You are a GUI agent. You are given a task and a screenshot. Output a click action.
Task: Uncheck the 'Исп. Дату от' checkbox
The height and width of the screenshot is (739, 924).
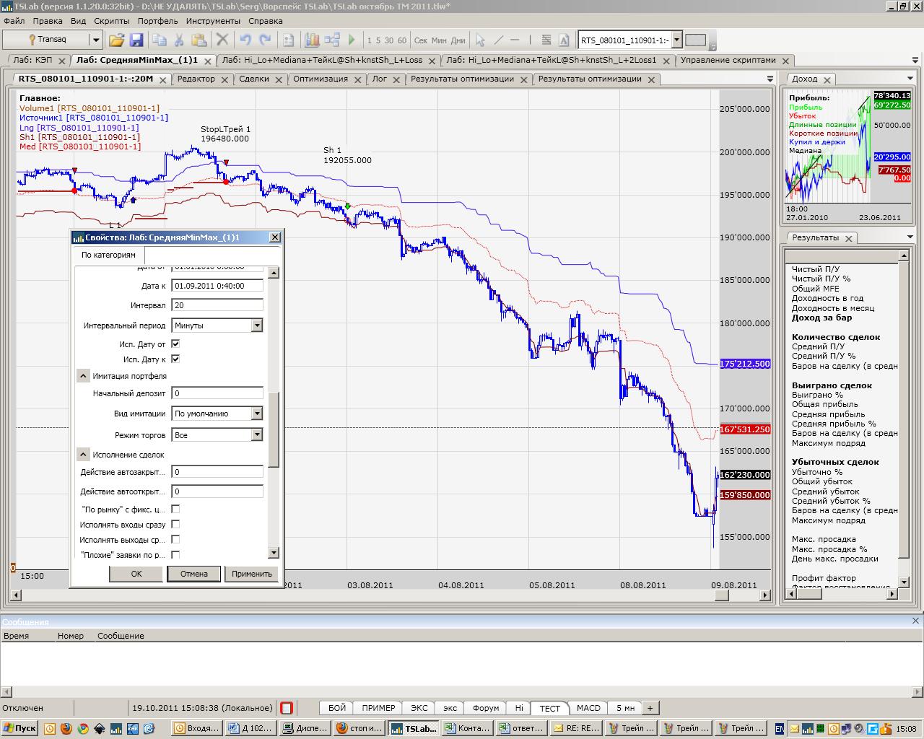pyautogui.click(x=175, y=344)
